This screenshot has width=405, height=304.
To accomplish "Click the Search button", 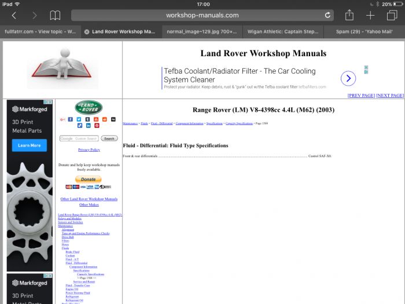I will point(109,138).
